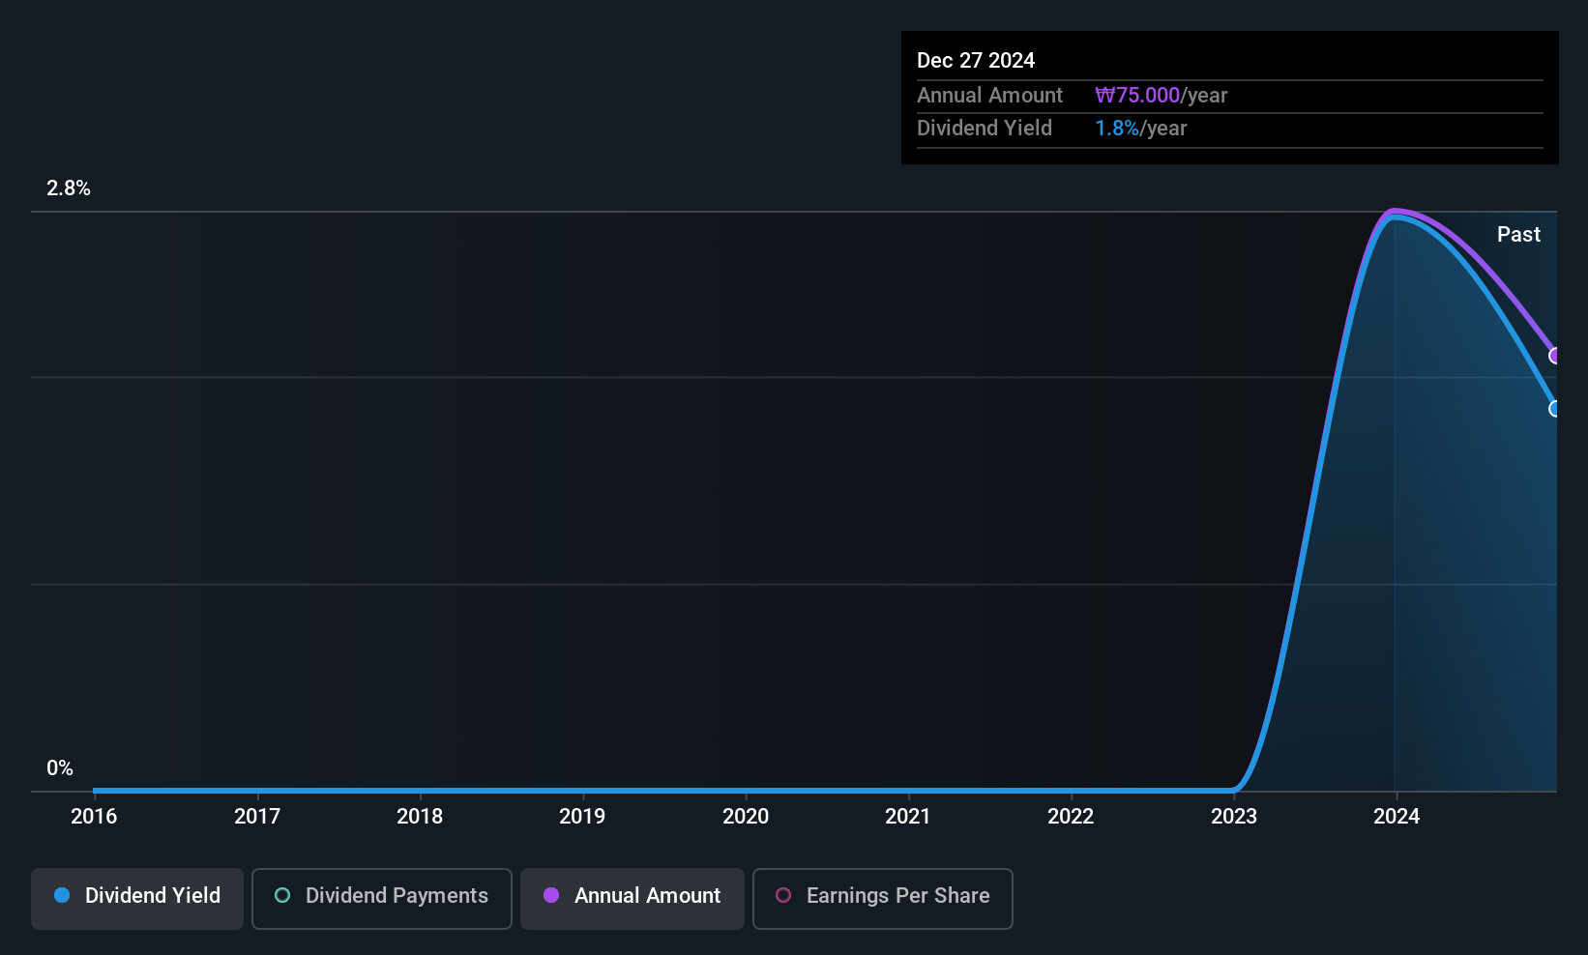Screen dimensions: 1588x955
Task: Click the purple Annual Amount legend dot
Action: tap(551, 896)
